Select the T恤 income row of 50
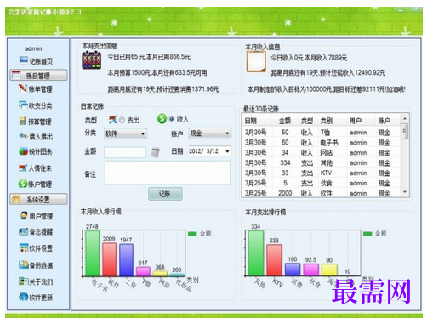The height and width of the screenshot is (318, 427). pos(321,133)
